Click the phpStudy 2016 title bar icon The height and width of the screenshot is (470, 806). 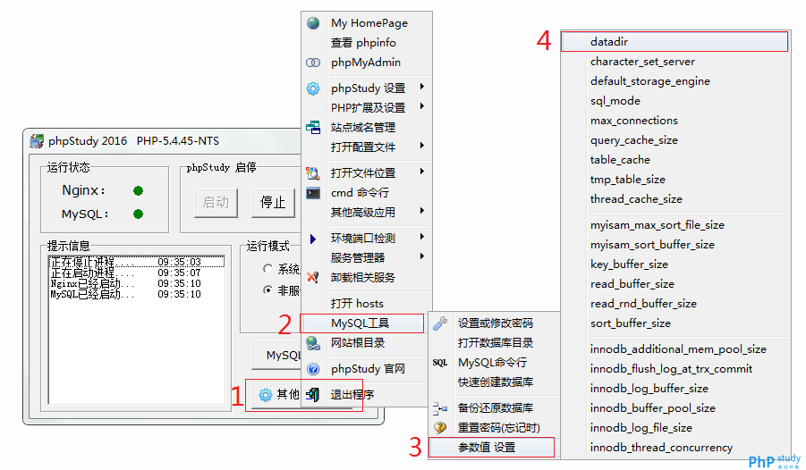tap(37, 141)
